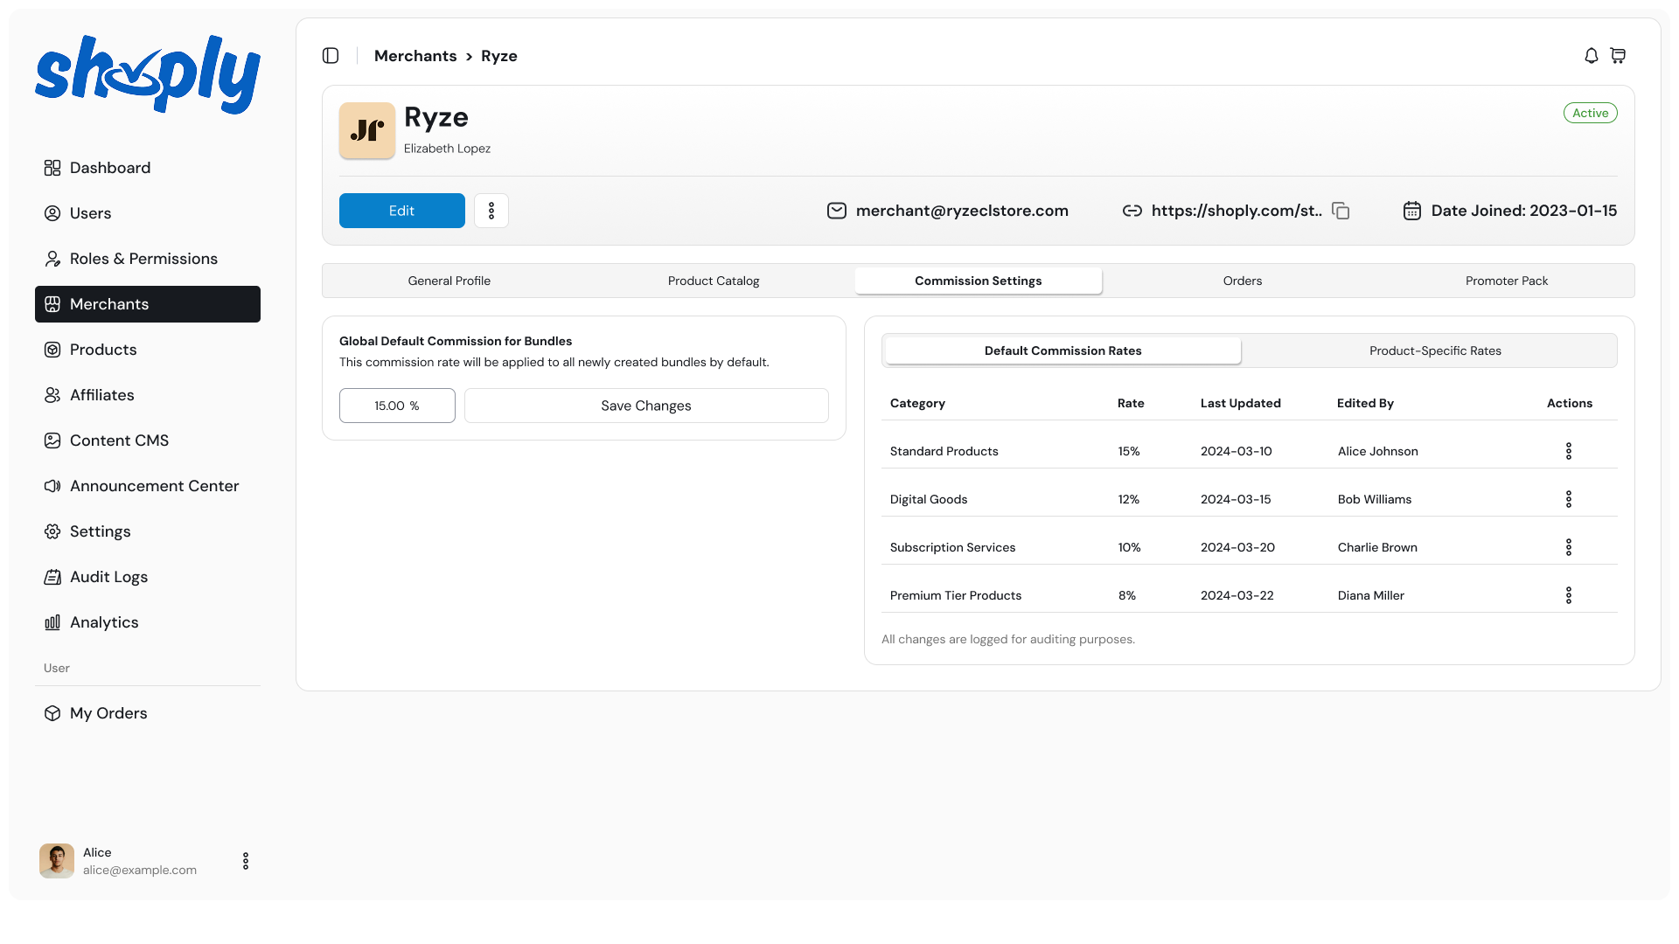Click the Analytics chart icon
The image size is (1679, 944).
(x=52, y=622)
